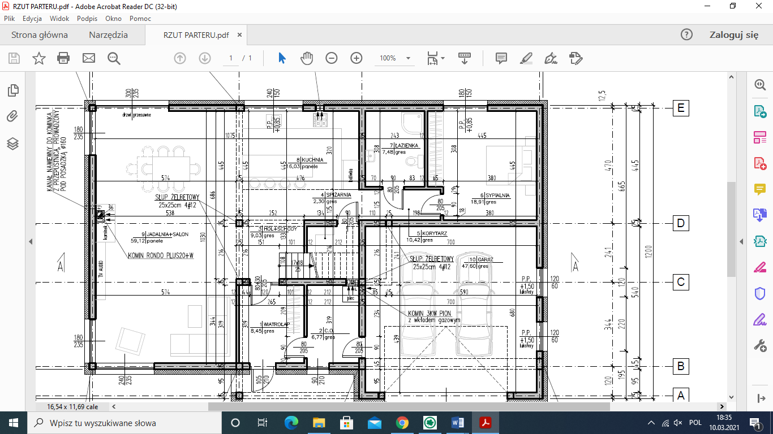Open More Tools wrench icon

pos(760,345)
